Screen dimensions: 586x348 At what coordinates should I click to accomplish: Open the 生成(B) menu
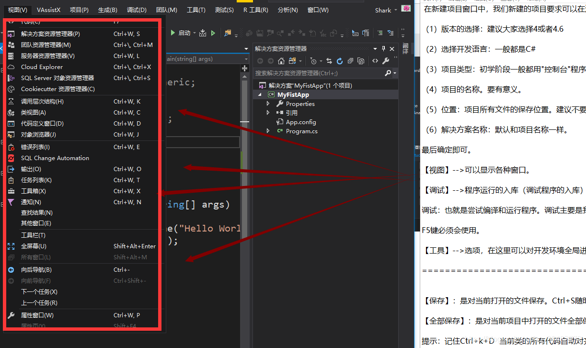pos(108,10)
